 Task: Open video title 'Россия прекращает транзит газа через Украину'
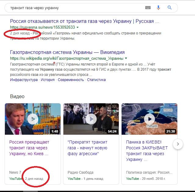29,148
